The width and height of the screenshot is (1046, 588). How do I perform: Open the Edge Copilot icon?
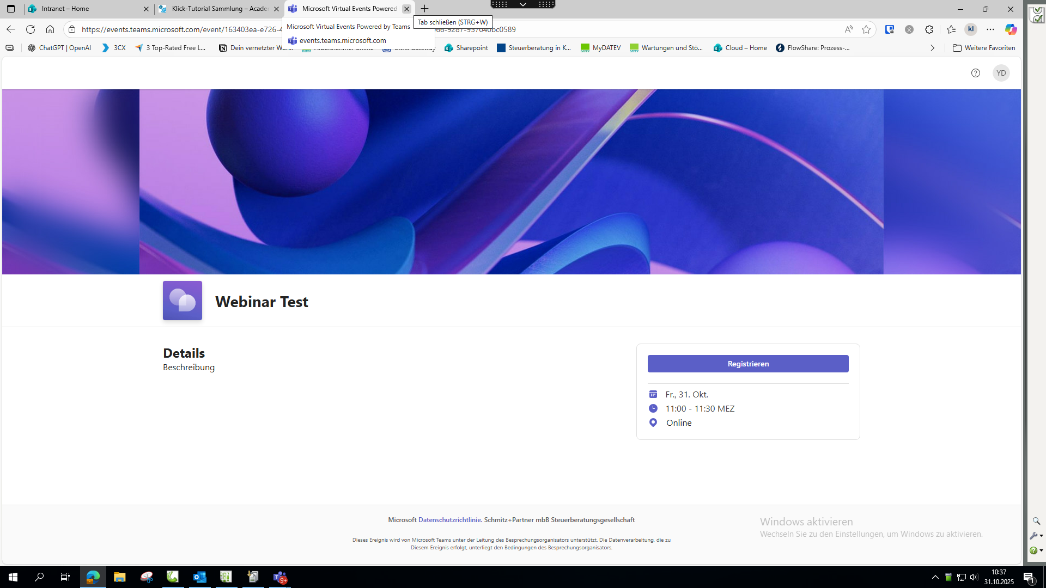(x=1011, y=29)
